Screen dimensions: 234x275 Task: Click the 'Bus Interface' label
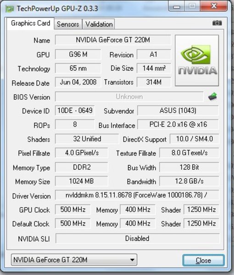click(x=117, y=126)
